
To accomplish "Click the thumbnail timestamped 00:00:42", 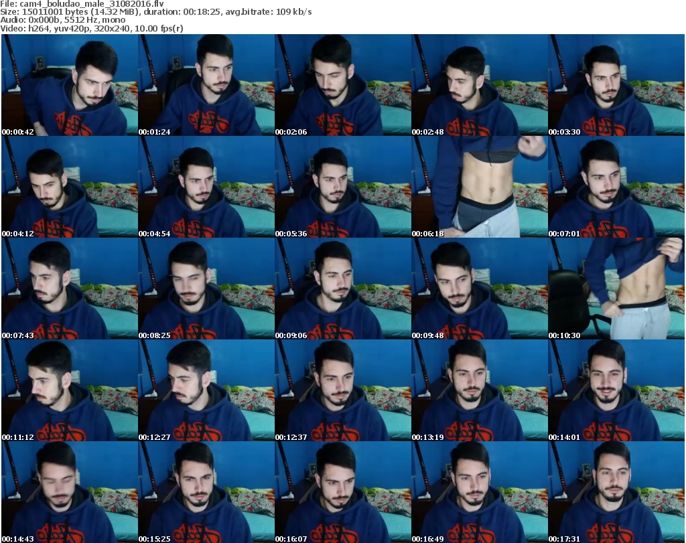I will 70,85.
